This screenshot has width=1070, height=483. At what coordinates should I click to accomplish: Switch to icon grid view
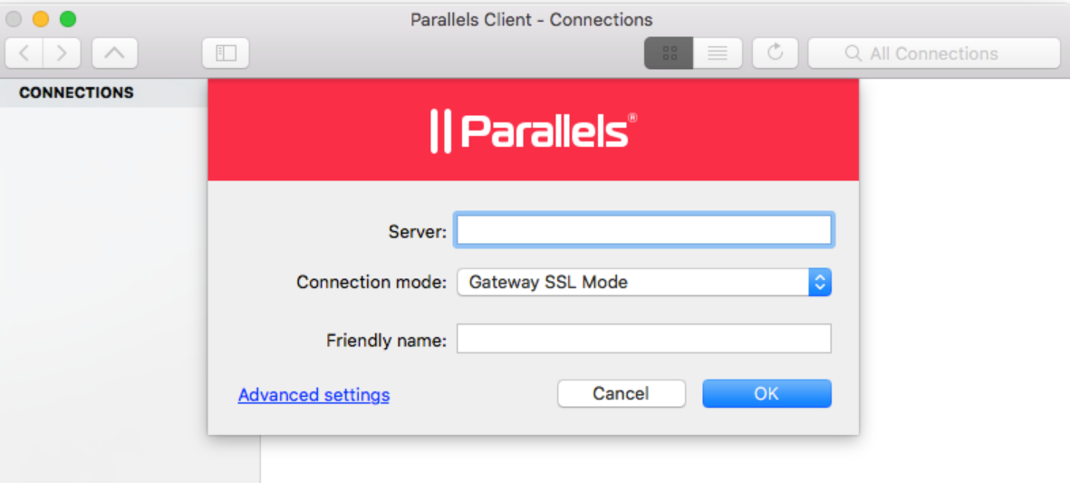point(670,53)
